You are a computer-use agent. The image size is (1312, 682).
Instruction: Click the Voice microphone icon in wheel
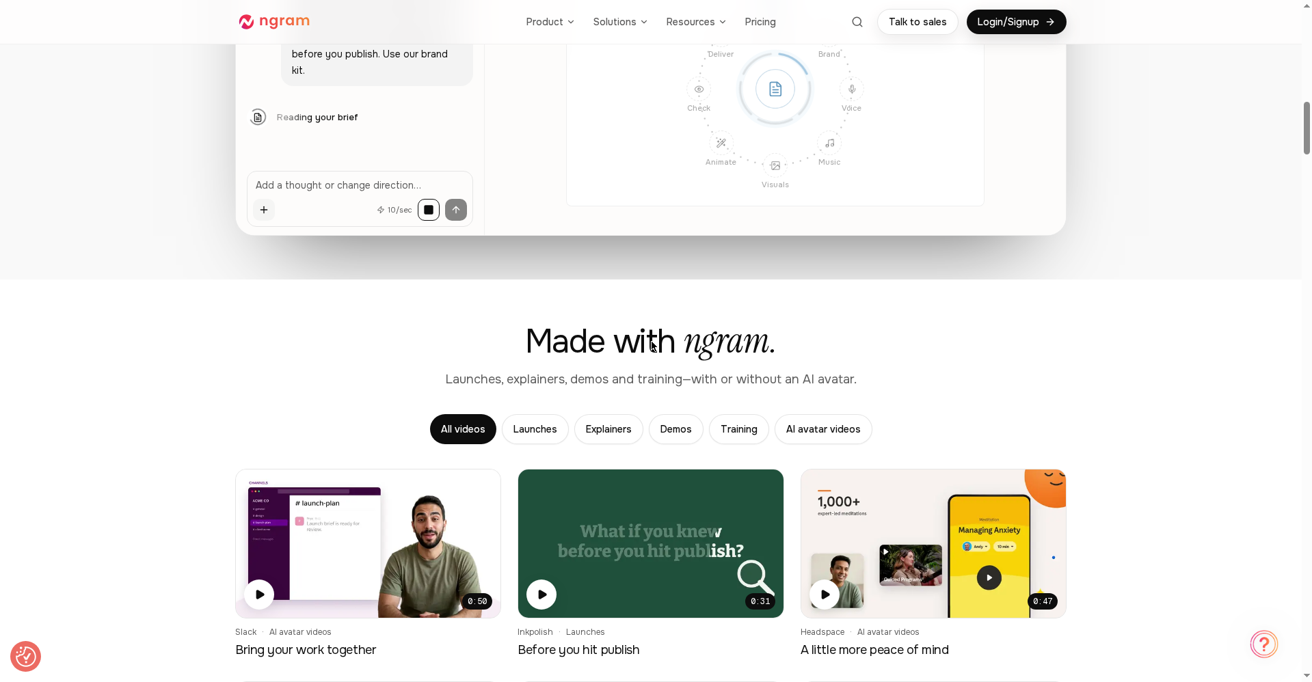(852, 89)
